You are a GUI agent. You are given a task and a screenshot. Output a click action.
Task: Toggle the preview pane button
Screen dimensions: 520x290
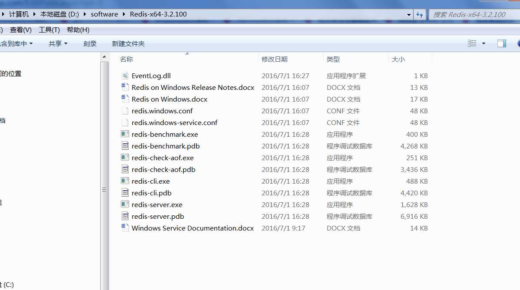(x=501, y=43)
